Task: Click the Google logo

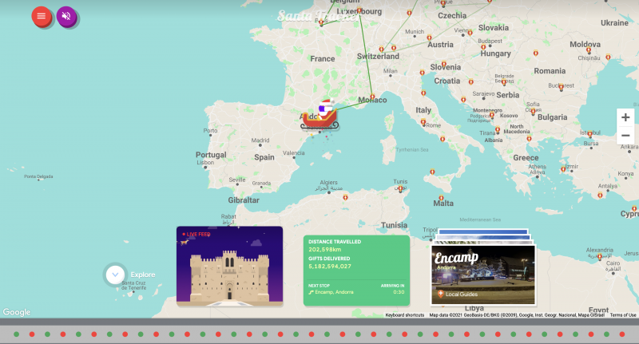Action: (17, 312)
